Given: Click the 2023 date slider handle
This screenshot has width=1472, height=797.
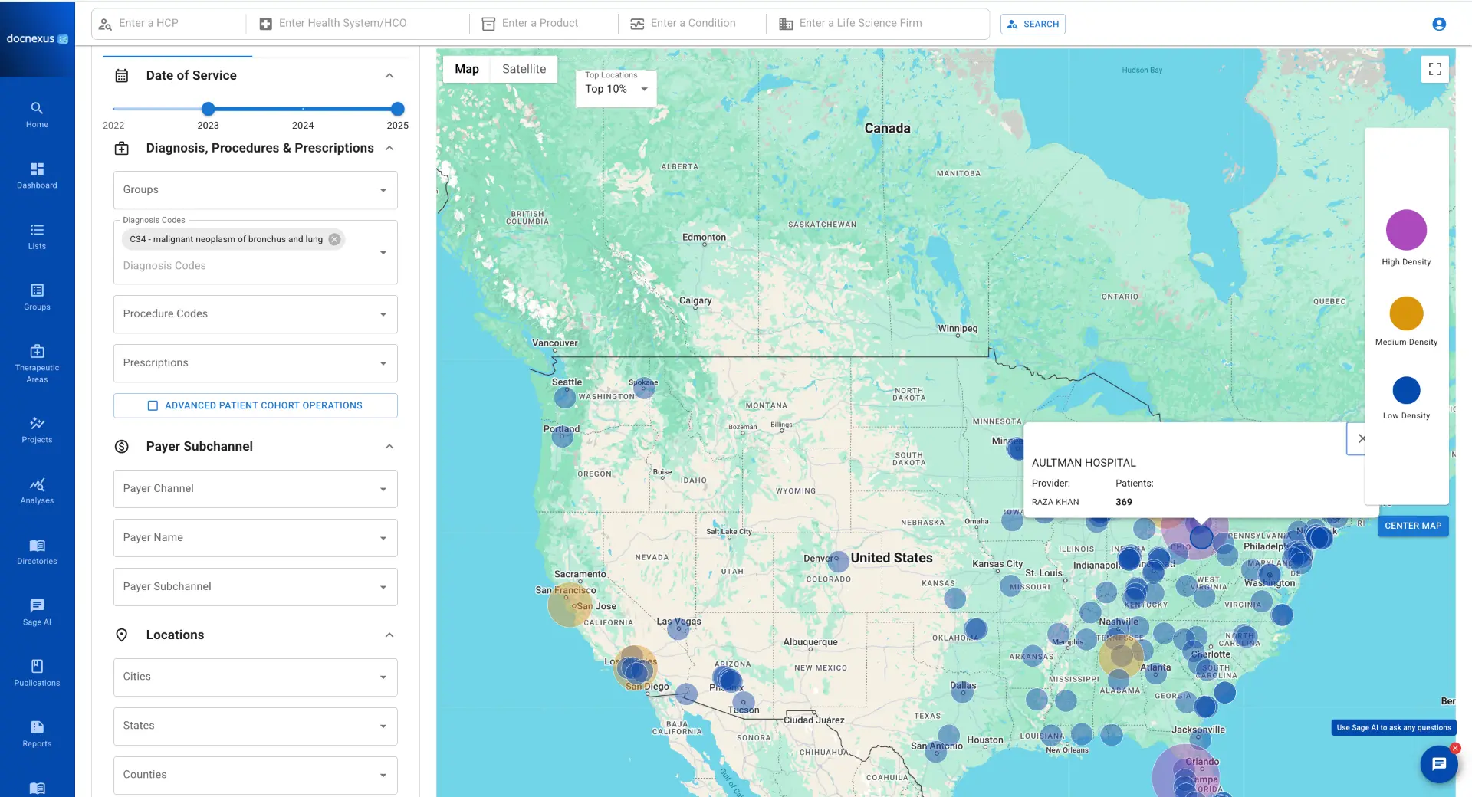Looking at the screenshot, I should pos(208,109).
